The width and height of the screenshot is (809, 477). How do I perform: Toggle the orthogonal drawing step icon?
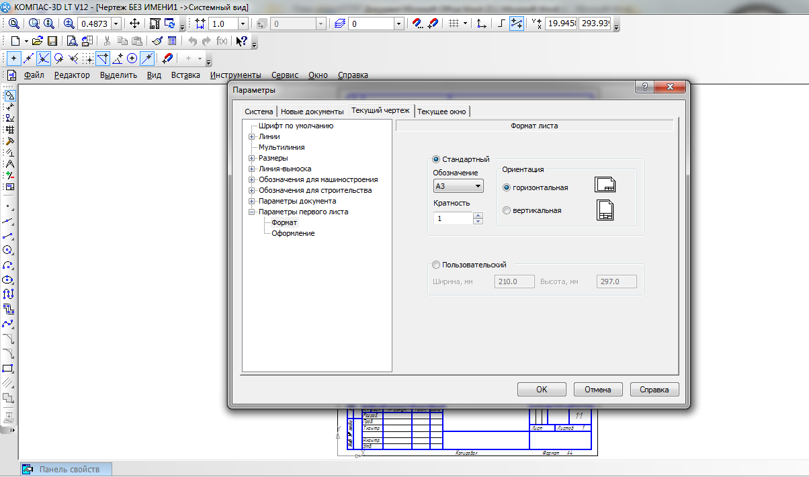tap(502, 24)
